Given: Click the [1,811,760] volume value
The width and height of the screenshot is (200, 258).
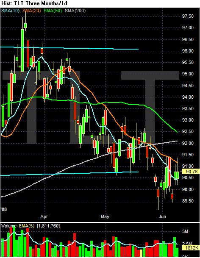Looking at the screenshot, I should 48,226.
